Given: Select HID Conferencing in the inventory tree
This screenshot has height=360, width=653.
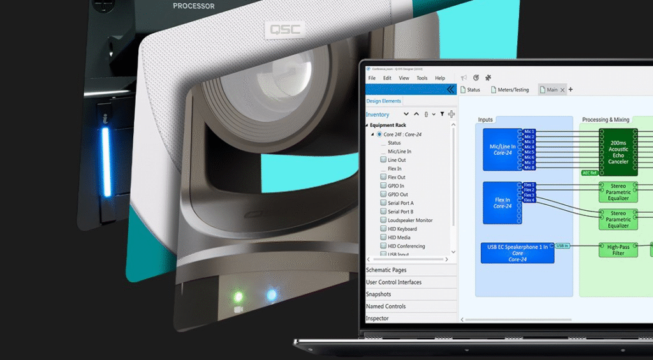Looking at the screenshot, I should tap(406, 246).
